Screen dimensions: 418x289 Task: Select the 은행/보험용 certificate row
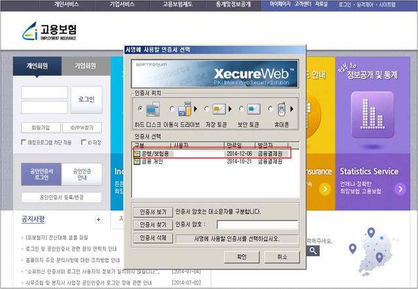pos(212,154)
